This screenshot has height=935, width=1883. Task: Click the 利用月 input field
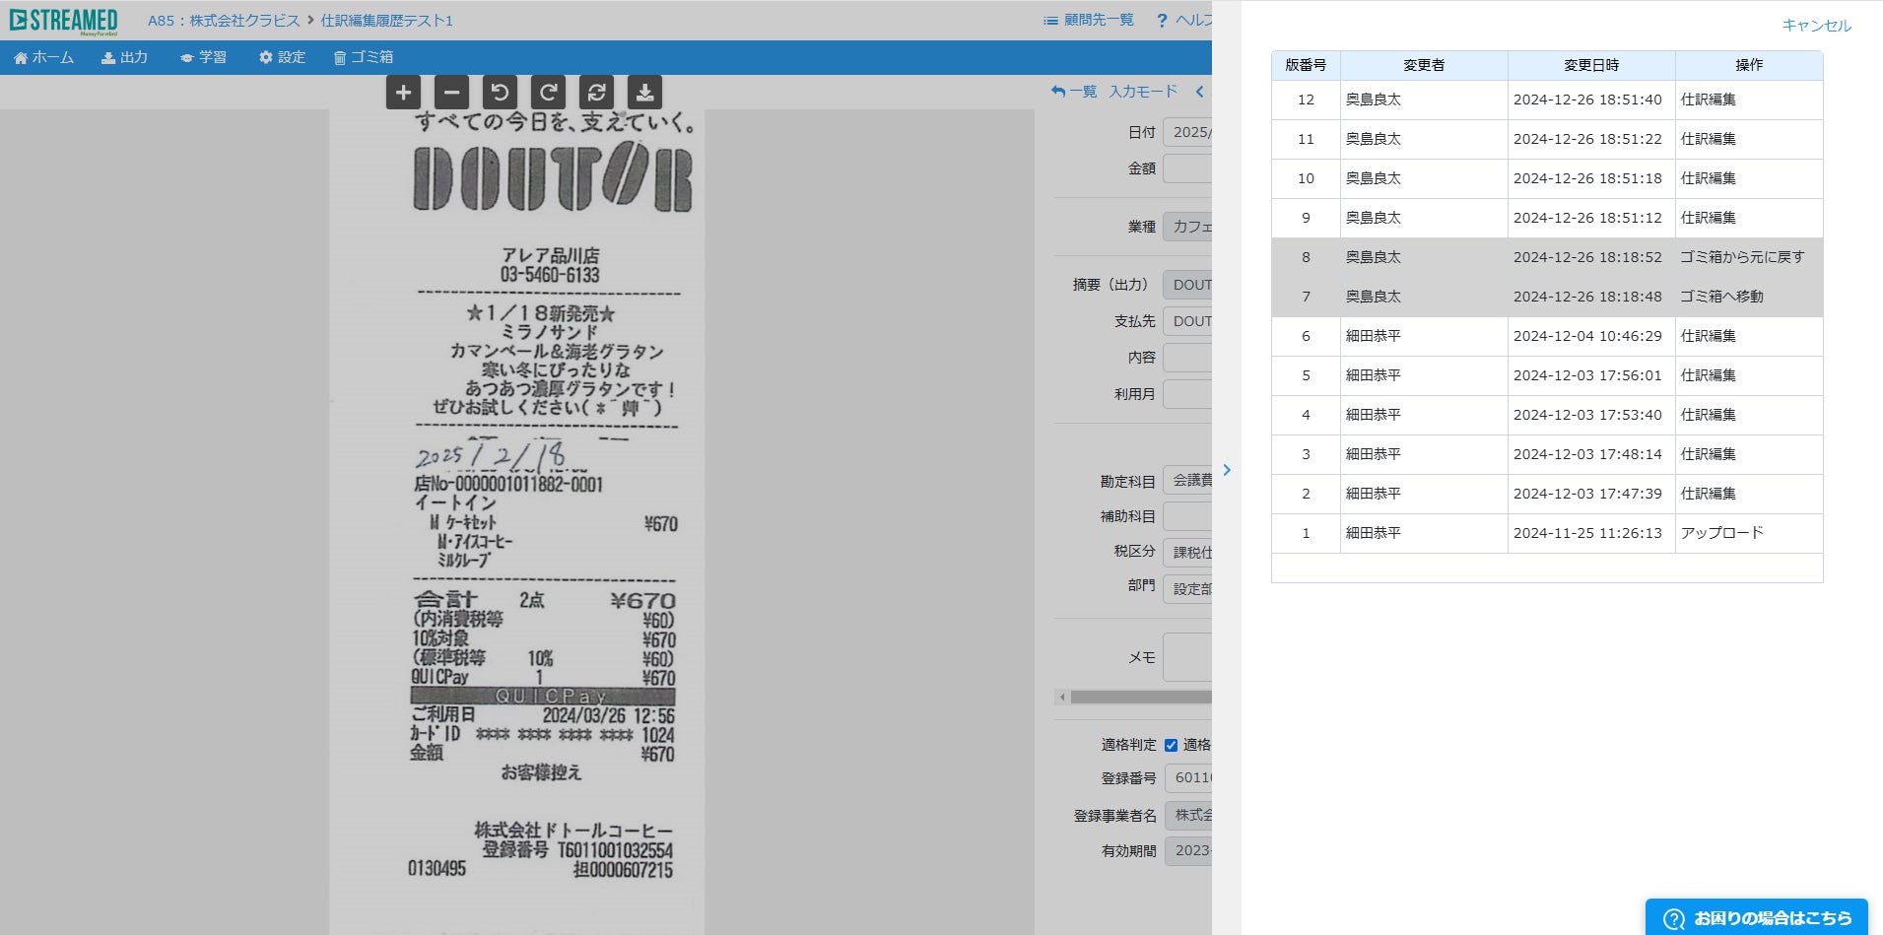(x=1187, y=394)
